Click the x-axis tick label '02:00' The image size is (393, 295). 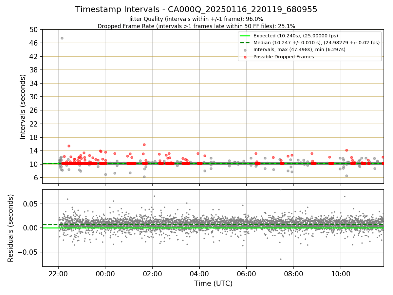click(x=152, y=273)
